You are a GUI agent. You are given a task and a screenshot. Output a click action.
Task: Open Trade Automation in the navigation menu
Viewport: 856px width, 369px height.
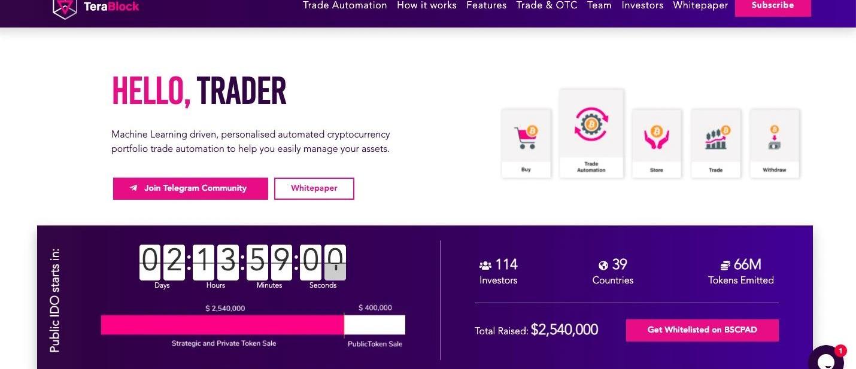345,5
